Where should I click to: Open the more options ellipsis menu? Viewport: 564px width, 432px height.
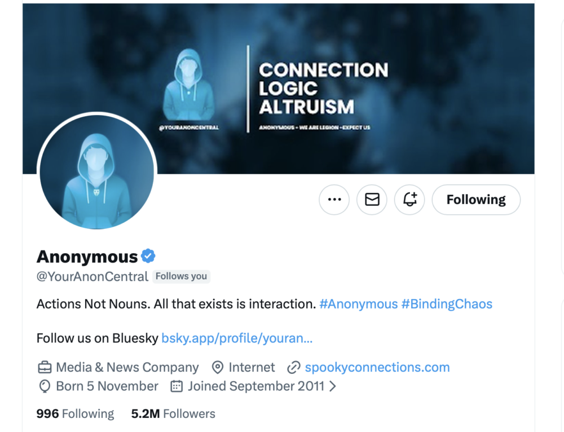coord(334,200)
